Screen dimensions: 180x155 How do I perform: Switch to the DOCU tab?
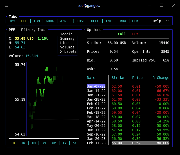pyautogui.click(x=95, y=21)
